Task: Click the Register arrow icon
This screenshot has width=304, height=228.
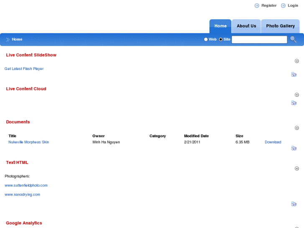Action: click(257, 5)
